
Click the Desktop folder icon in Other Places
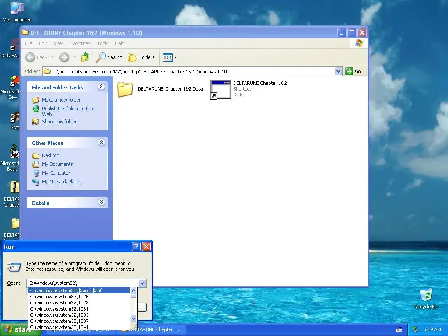coord(36,156)
